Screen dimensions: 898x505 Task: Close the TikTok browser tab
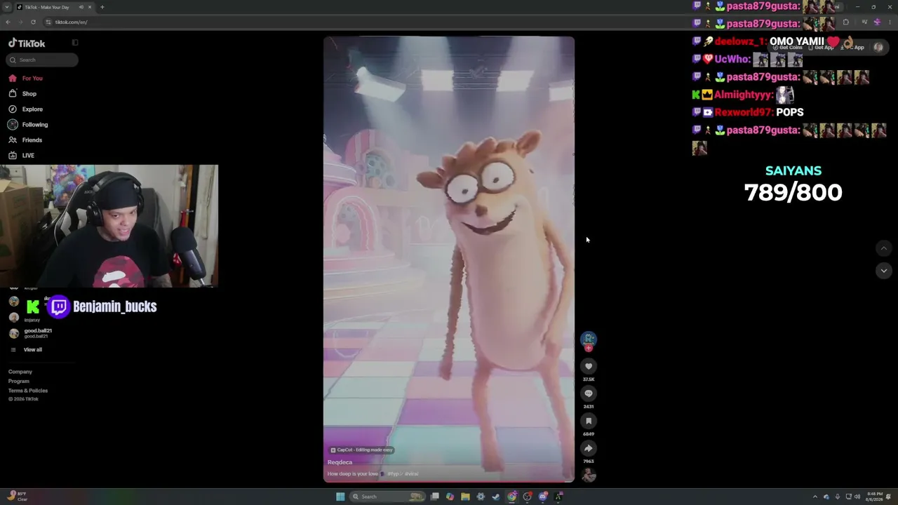pyautogui.click(x=90, y=7)
